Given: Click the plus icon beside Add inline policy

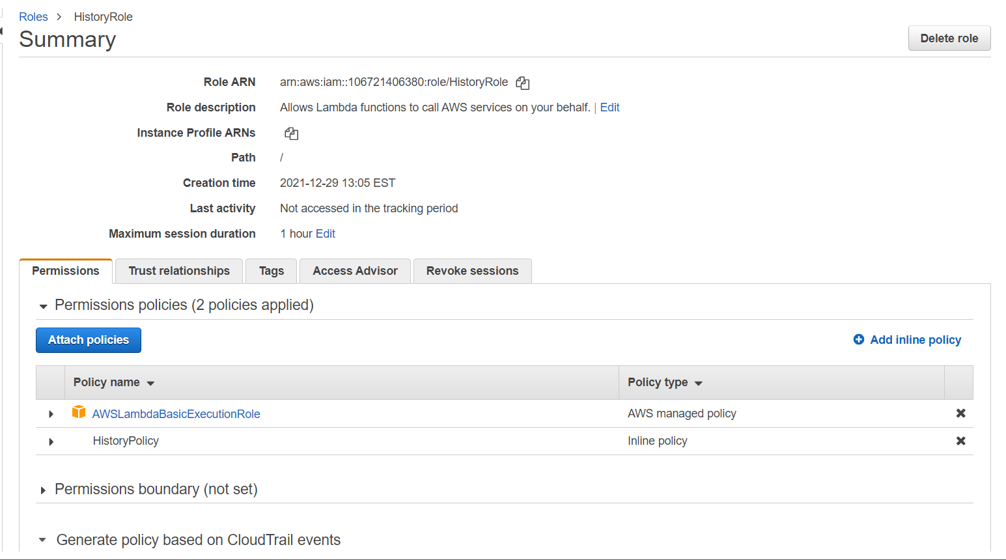Looking at the screenshot, I should (x=858, y=339).
